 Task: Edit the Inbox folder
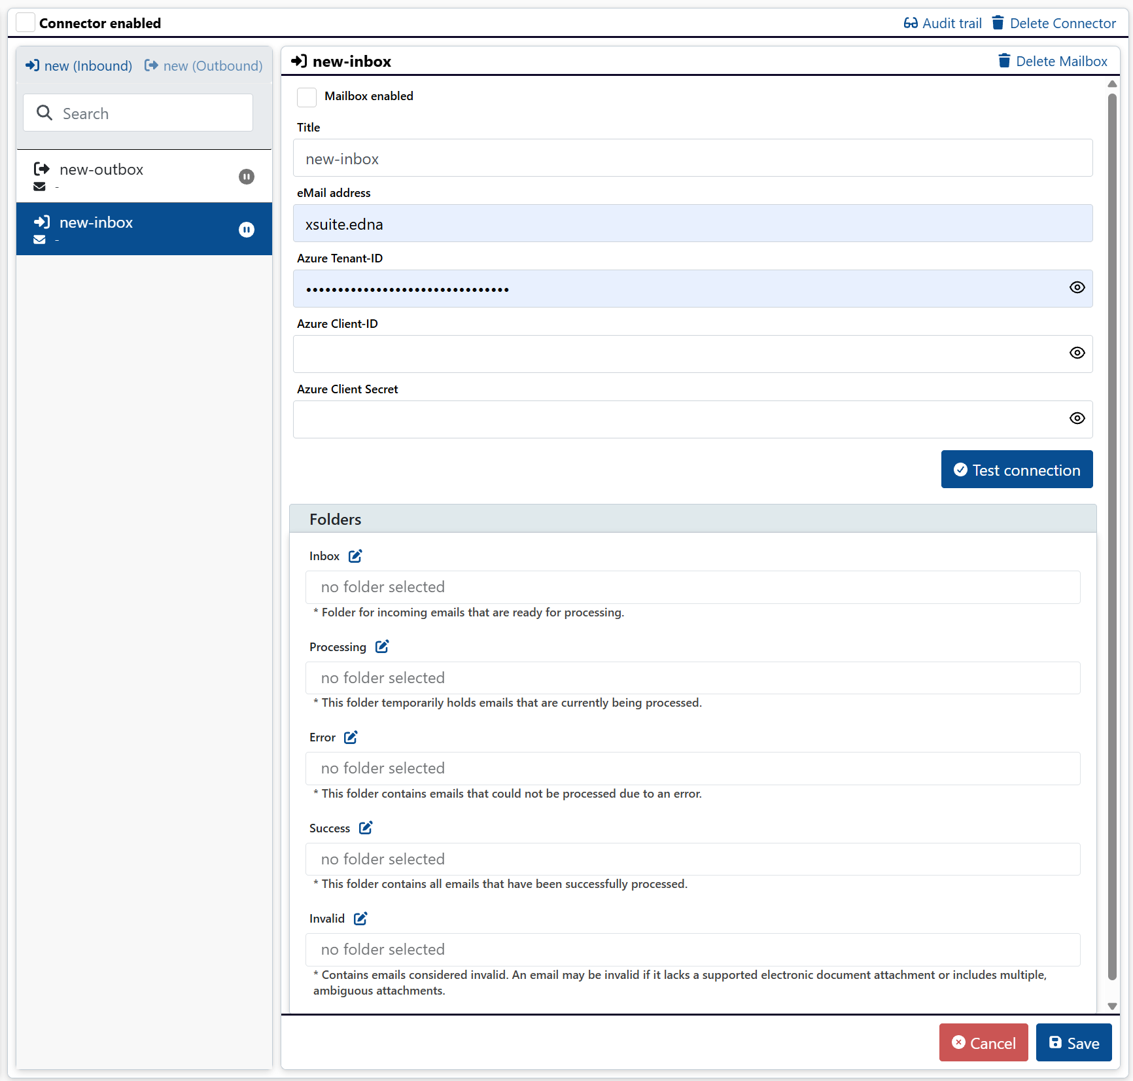(356, 556)
